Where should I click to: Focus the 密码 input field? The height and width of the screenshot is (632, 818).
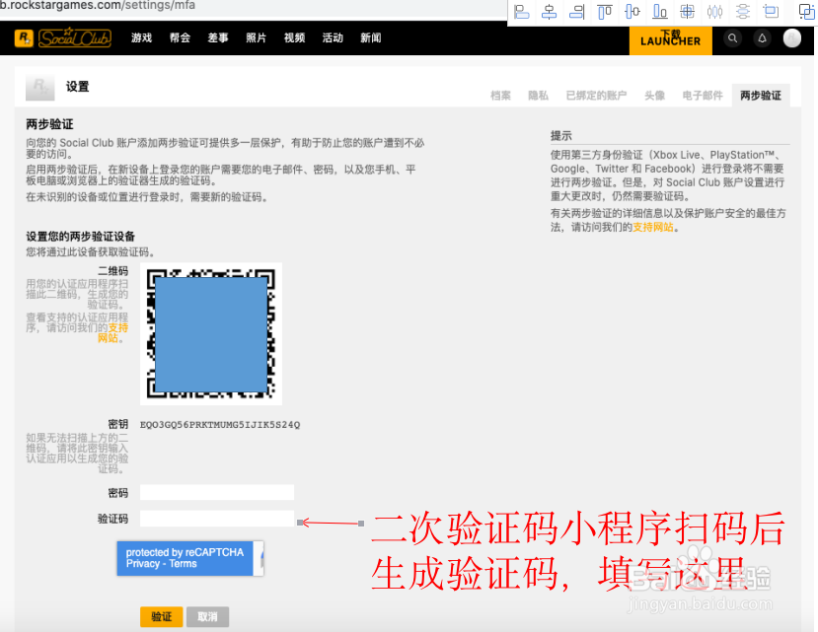pyautogui.click(x=217, y=492)
